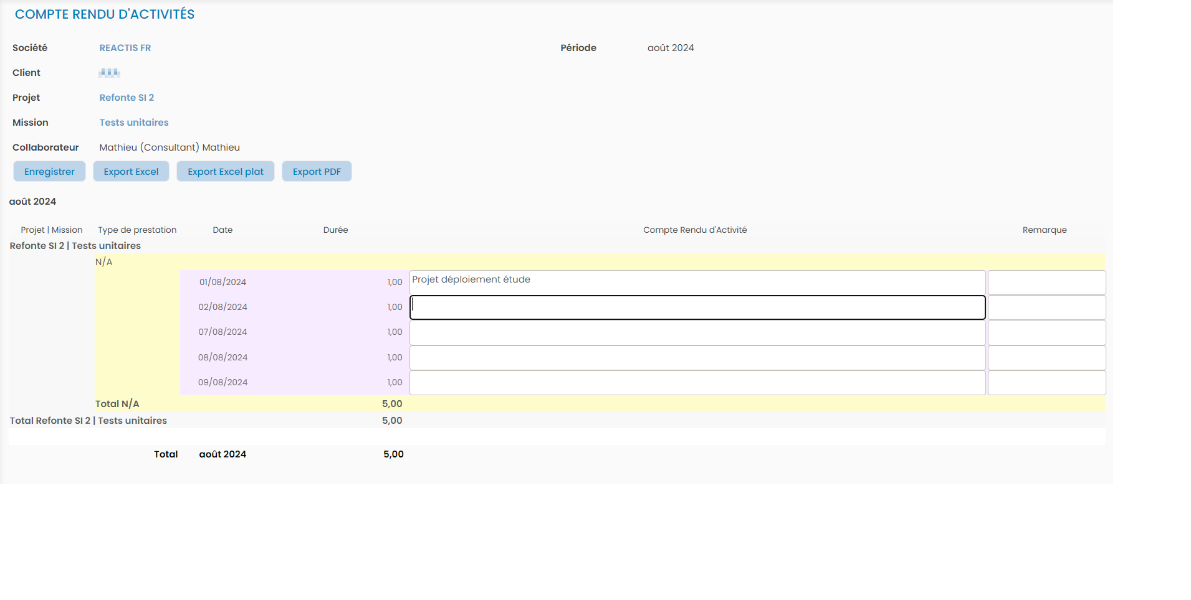
Task: Select the Remarque field for 02/08/2024
Action: 1046,307
